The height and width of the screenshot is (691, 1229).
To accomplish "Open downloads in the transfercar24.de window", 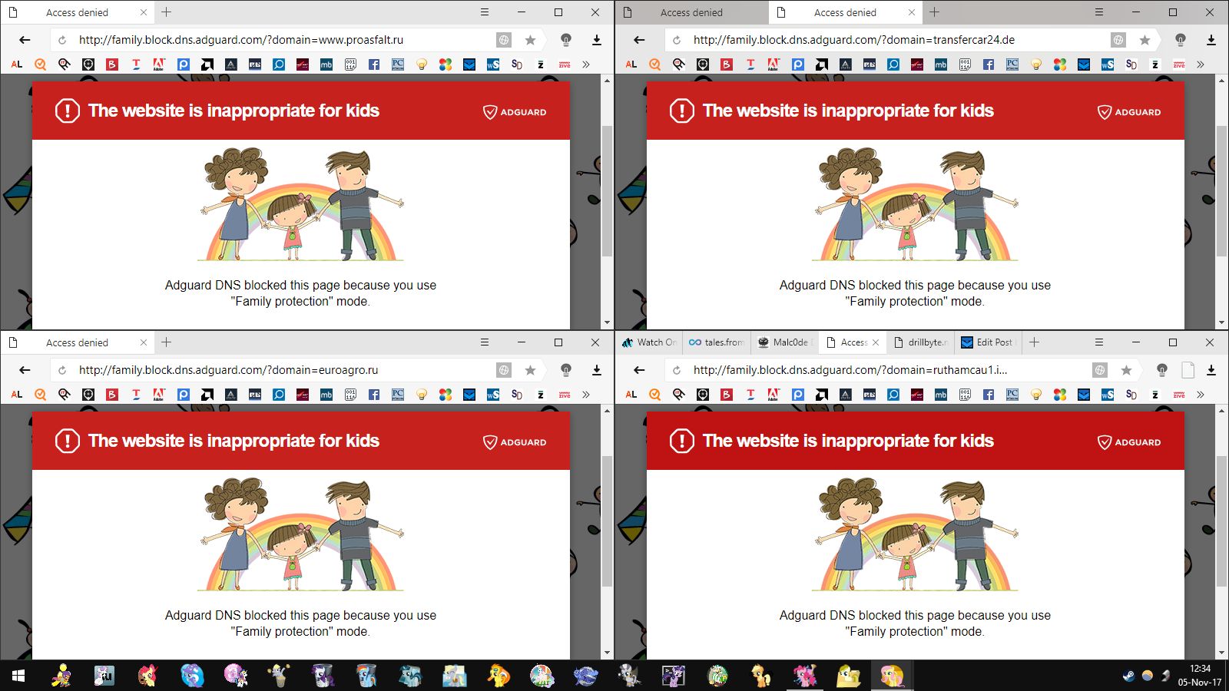I will [1211, 40].
